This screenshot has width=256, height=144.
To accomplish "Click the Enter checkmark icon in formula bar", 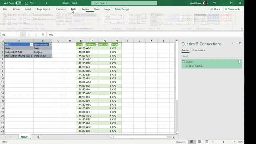I will click(36, 34).
